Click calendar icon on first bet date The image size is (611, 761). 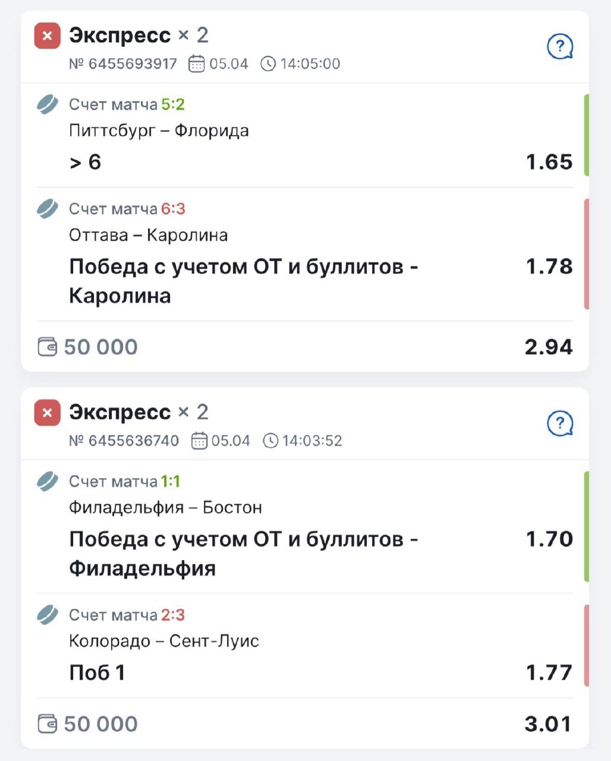click(197, 64)
